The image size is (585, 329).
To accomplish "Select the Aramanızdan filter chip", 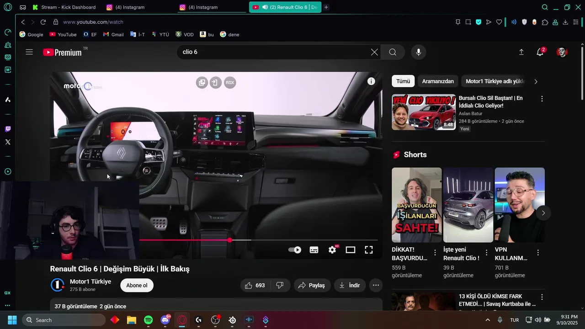I will pos(438,81).
